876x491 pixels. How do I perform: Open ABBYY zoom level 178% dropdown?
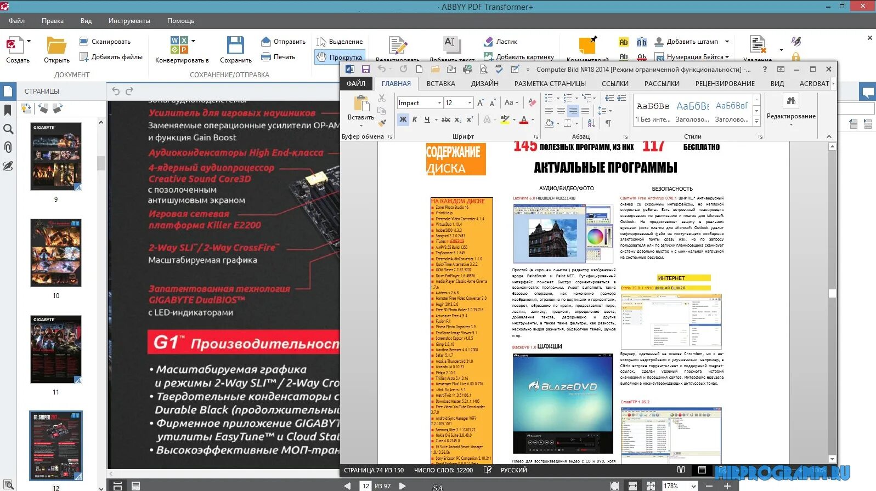coord(693,486)
